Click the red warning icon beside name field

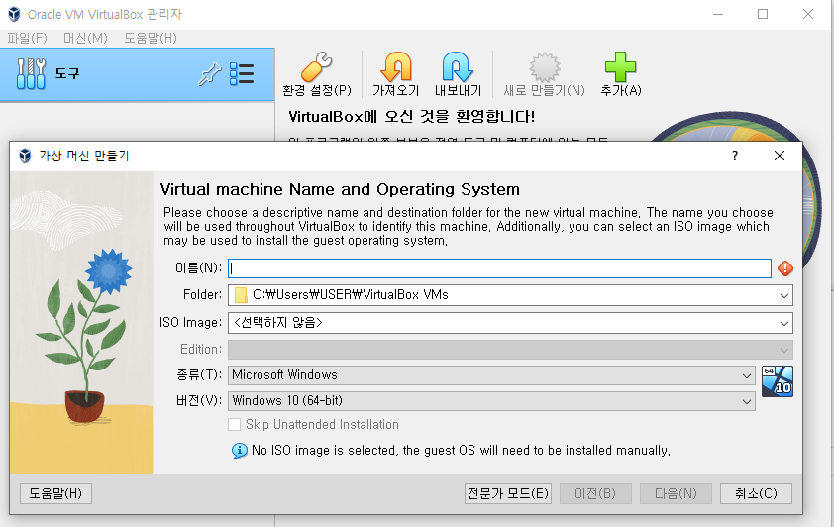[785, 268]
